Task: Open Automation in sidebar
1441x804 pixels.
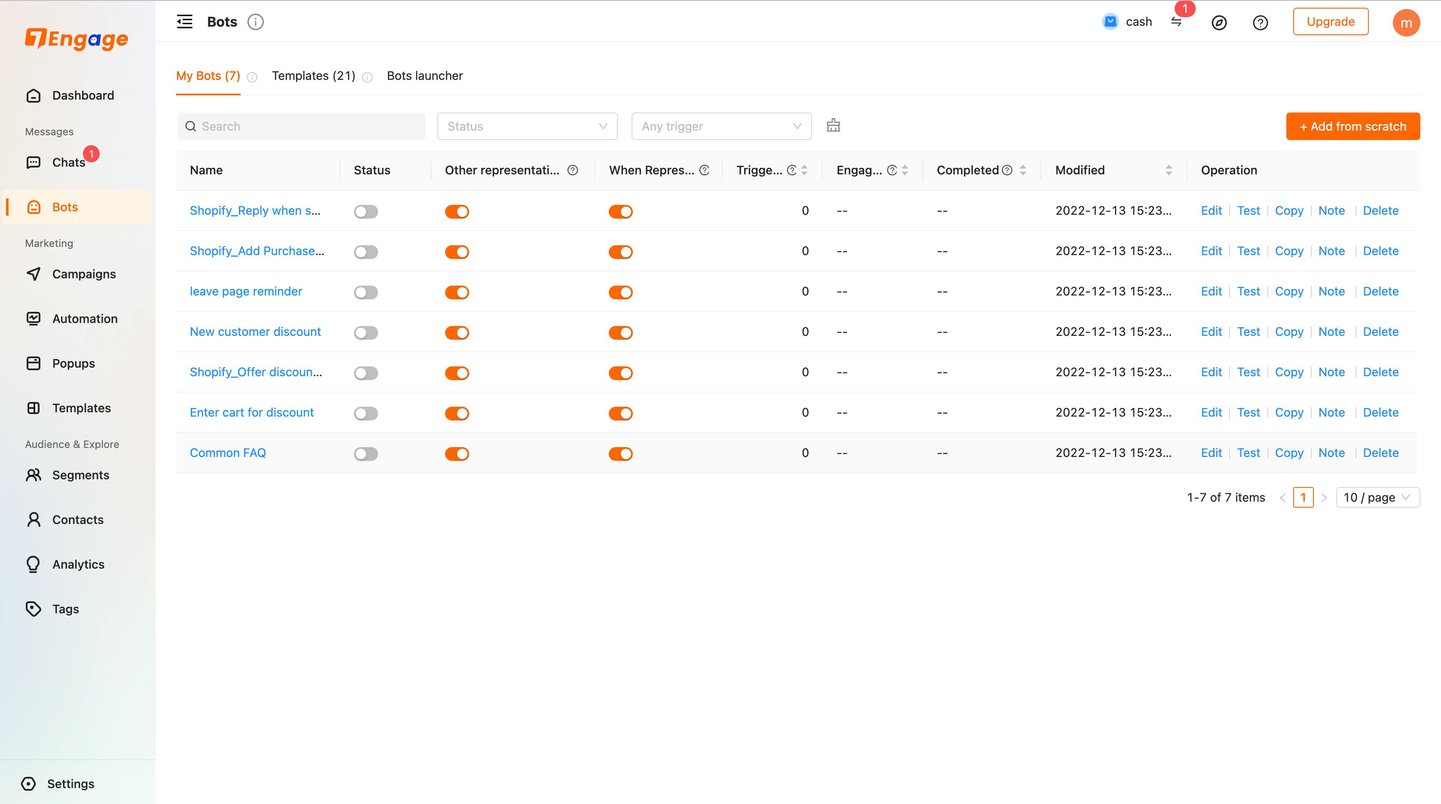Action: tap(72, 319)
